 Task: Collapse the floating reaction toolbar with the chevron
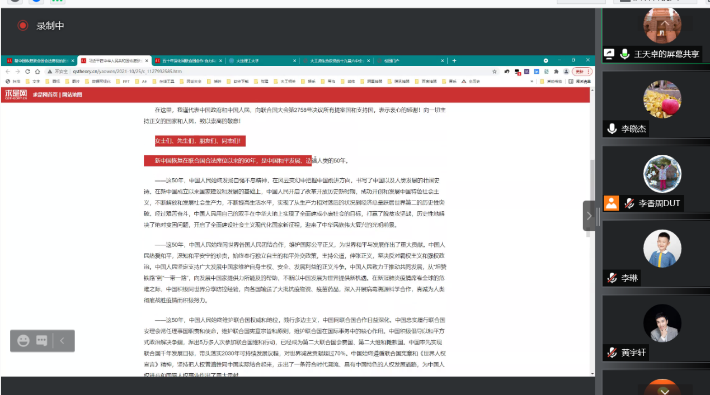[63, 341]
